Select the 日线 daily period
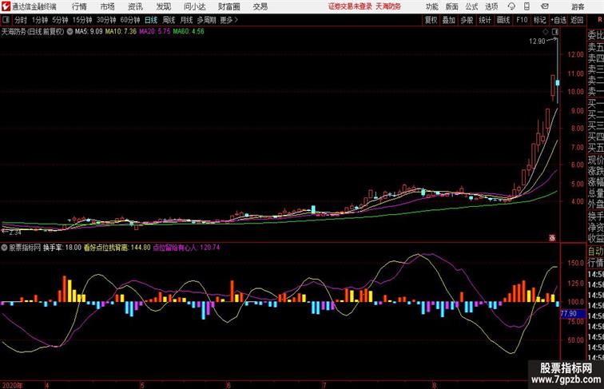The height and width of the screenshot is (389, 604). (151, 20)
